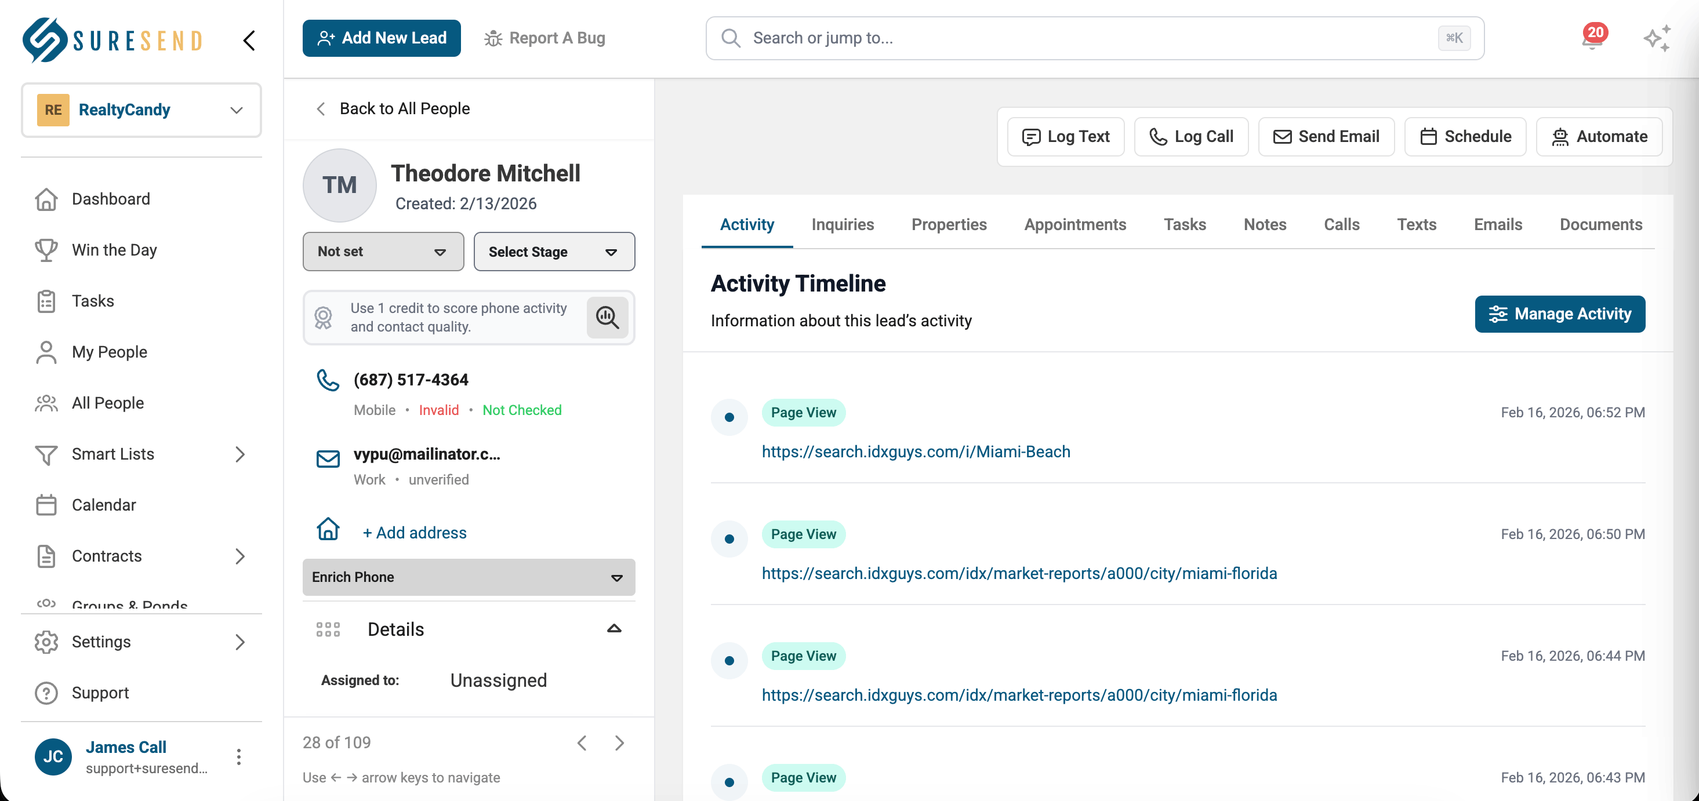Screen dimensions: 1699x801
Task: Collapse the sidebar with the arrow icon
Action: coord(249,41)
